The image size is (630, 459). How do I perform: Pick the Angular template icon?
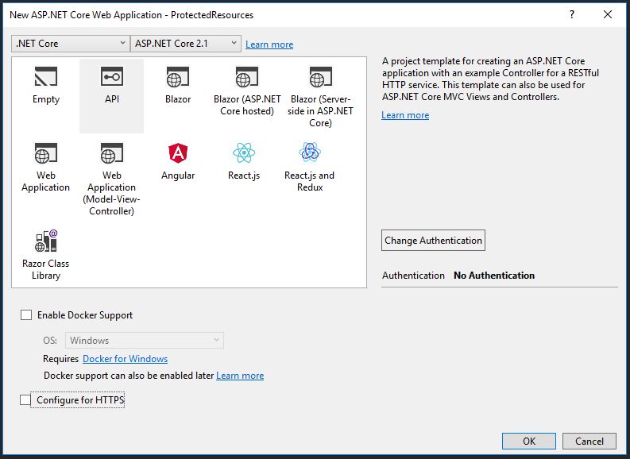coord(178,153)
